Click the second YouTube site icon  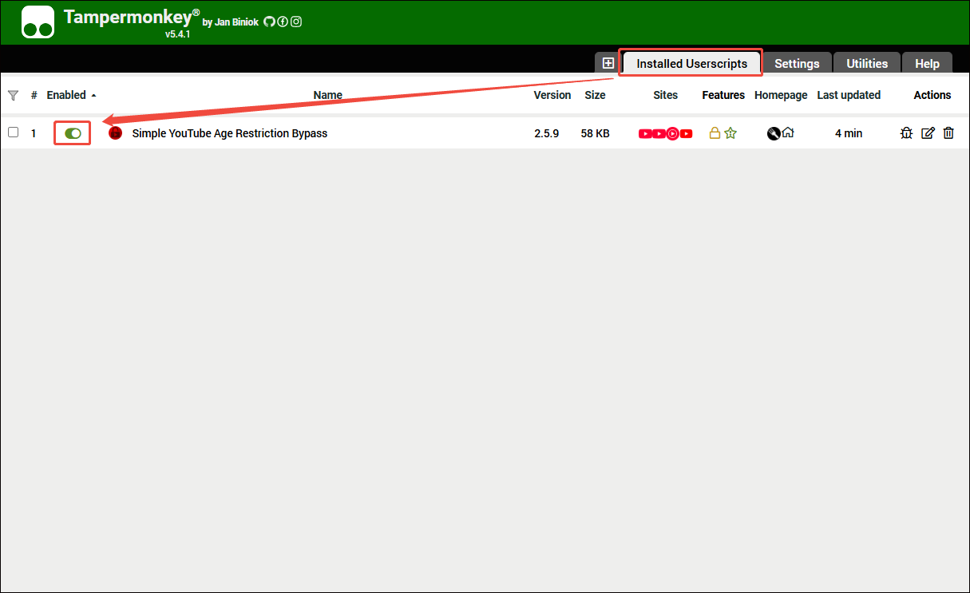(659, 133)
